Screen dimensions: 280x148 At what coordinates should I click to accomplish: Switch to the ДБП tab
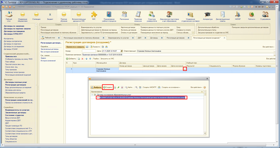(x=139, y=38)
